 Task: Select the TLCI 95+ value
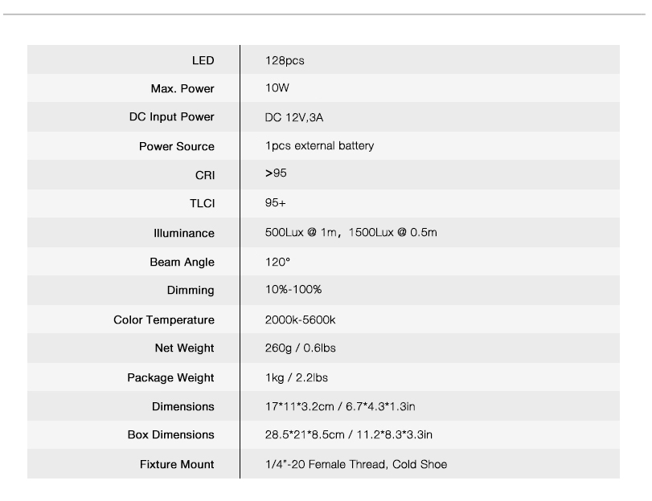pos(275,202)
